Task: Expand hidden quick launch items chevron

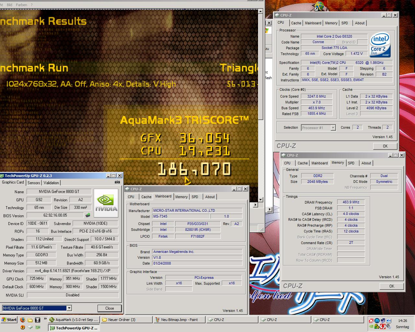Action: (45, 319)
